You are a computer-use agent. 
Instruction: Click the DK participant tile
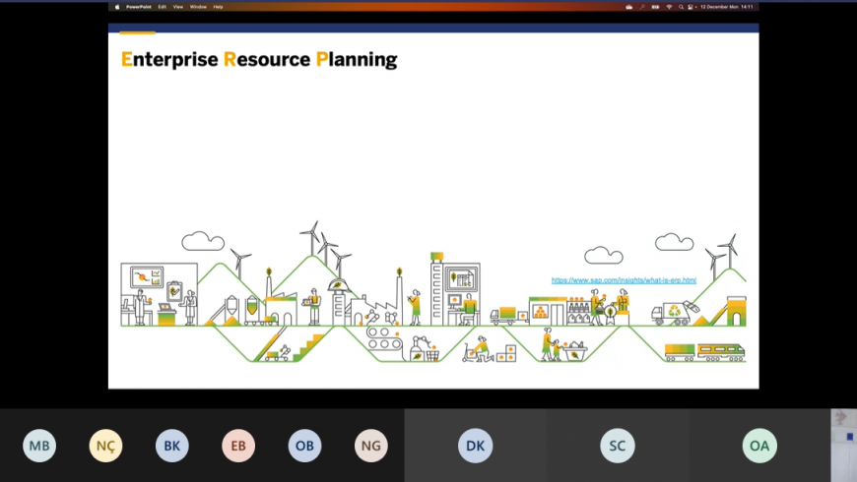(x=475, y=446)
